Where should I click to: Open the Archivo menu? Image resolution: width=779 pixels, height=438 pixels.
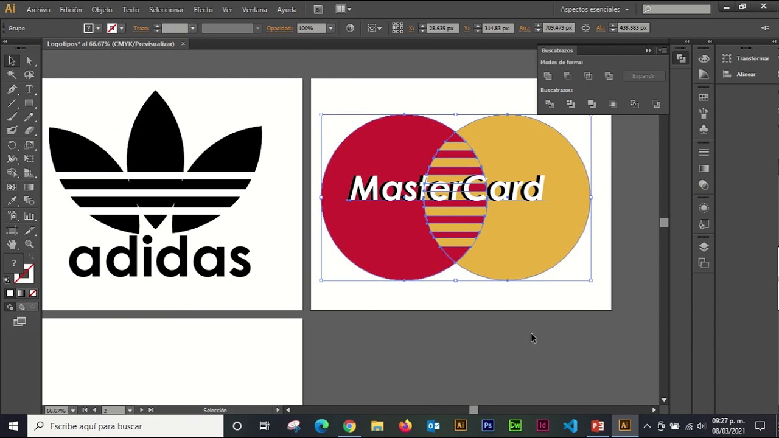38,9
